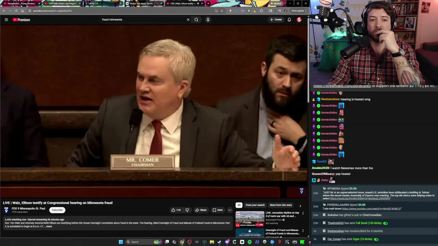
Task: Open the YouTube account avatar menu
Action: (299, 19)
